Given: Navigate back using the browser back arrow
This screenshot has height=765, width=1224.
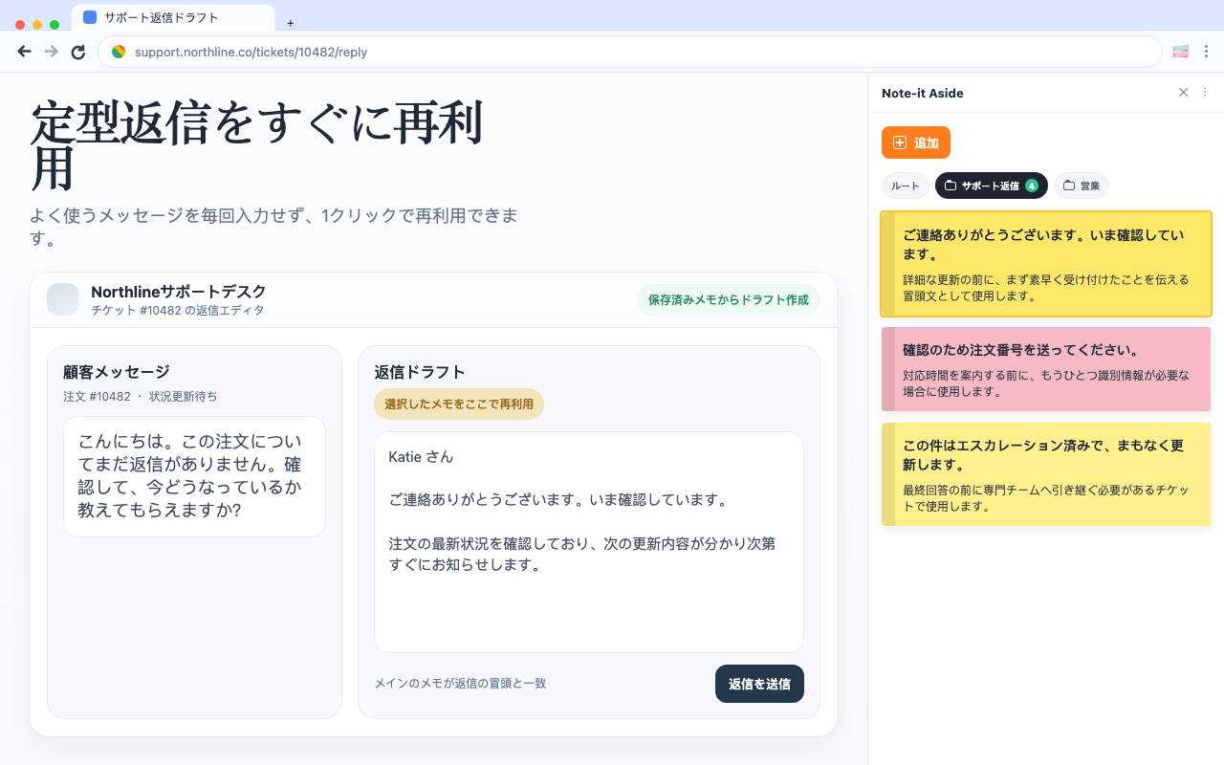Looking at the screenshot, I should click(24, 51).
